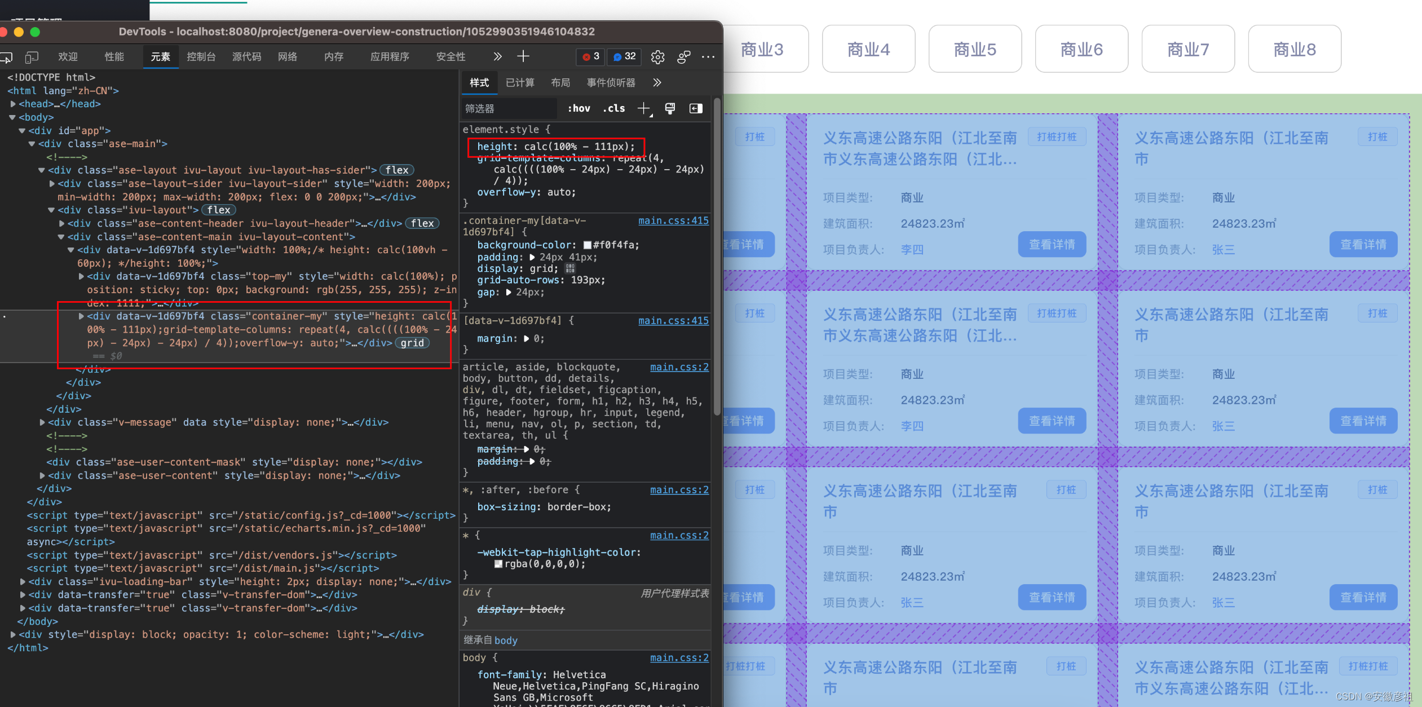
Task: Expand the v-message div node
Action: pos(42,422)
